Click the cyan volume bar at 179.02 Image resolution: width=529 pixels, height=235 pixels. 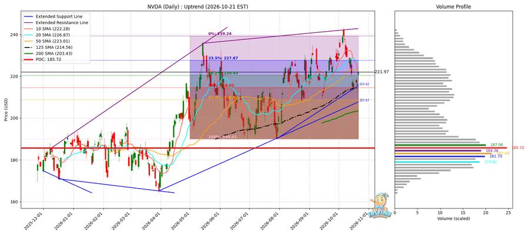coord(437,162)
